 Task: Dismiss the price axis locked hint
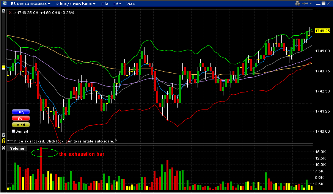116,140
